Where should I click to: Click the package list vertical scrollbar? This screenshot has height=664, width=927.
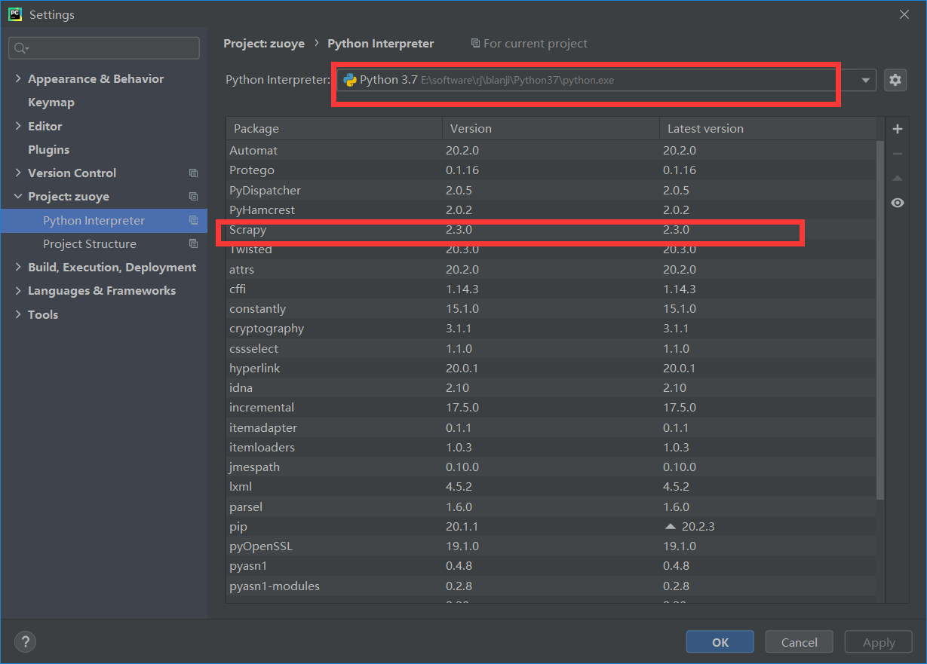pos(880,319)
